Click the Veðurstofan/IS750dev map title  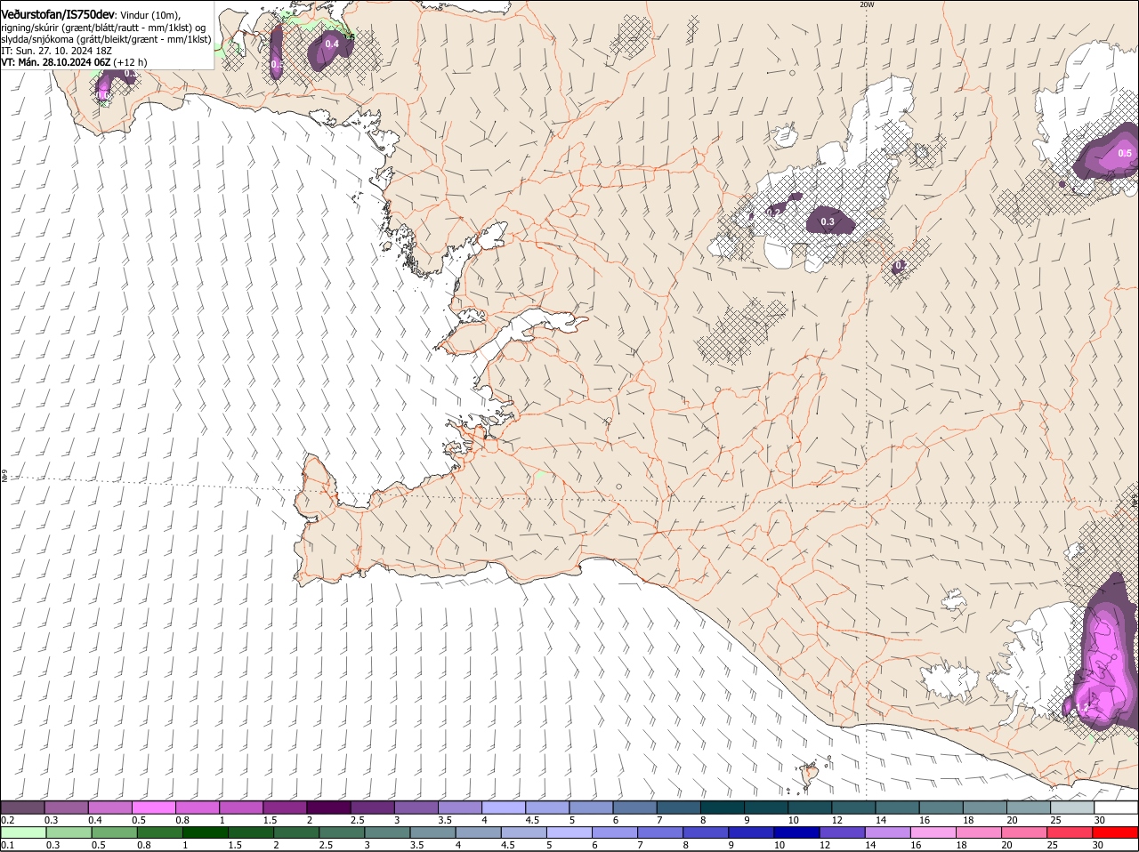[x=58, y=14]
